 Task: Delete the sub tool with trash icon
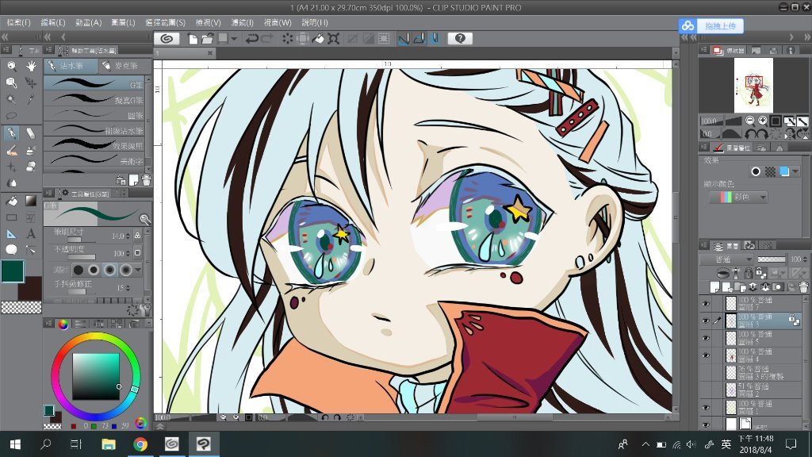pyautogui.click(x=146, y=180)
